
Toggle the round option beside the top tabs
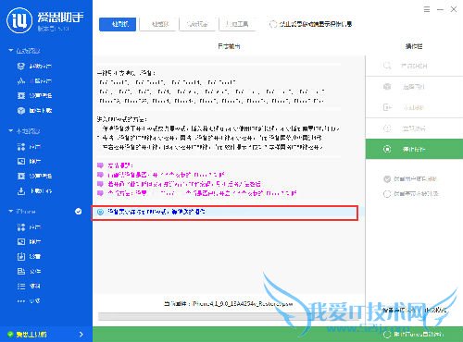pos(273,24)
